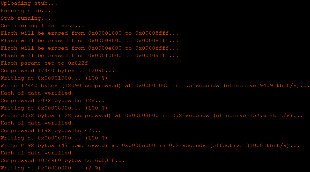The image size is (310, 172).
Task: Click the "Writing at 0x0000e000" progress line
Action: tap(54, 138)
